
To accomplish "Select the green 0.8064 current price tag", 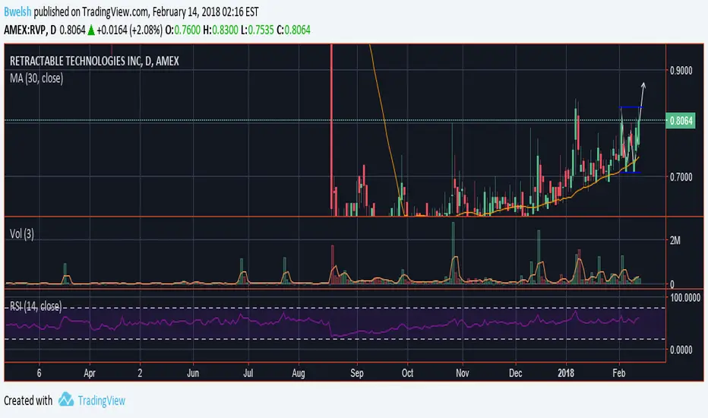I will pos(681,121).
